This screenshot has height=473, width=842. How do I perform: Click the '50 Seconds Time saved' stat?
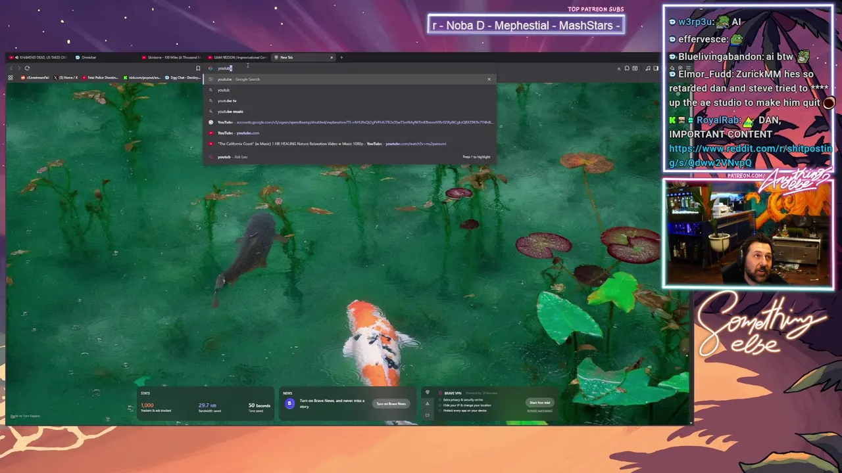pyautogui.click(x=259, y=407)
